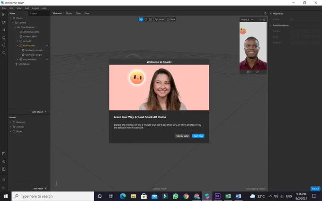Select faceTracker0 in scene tree
The width and height of the screenshot is (322, 201).
pos(29,45)
